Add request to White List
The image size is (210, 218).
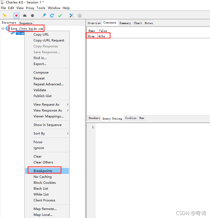[x=47, y=194]
